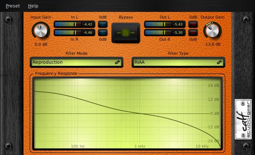The image size is (255, 155).
Task: Click the swap arrows on Filter Mode
Action: [x=117, y=62]
